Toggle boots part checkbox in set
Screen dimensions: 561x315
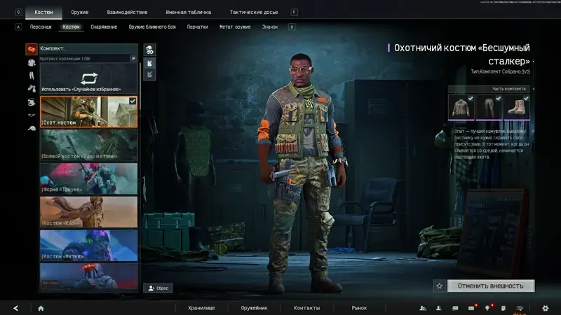[x=526, y=98]
